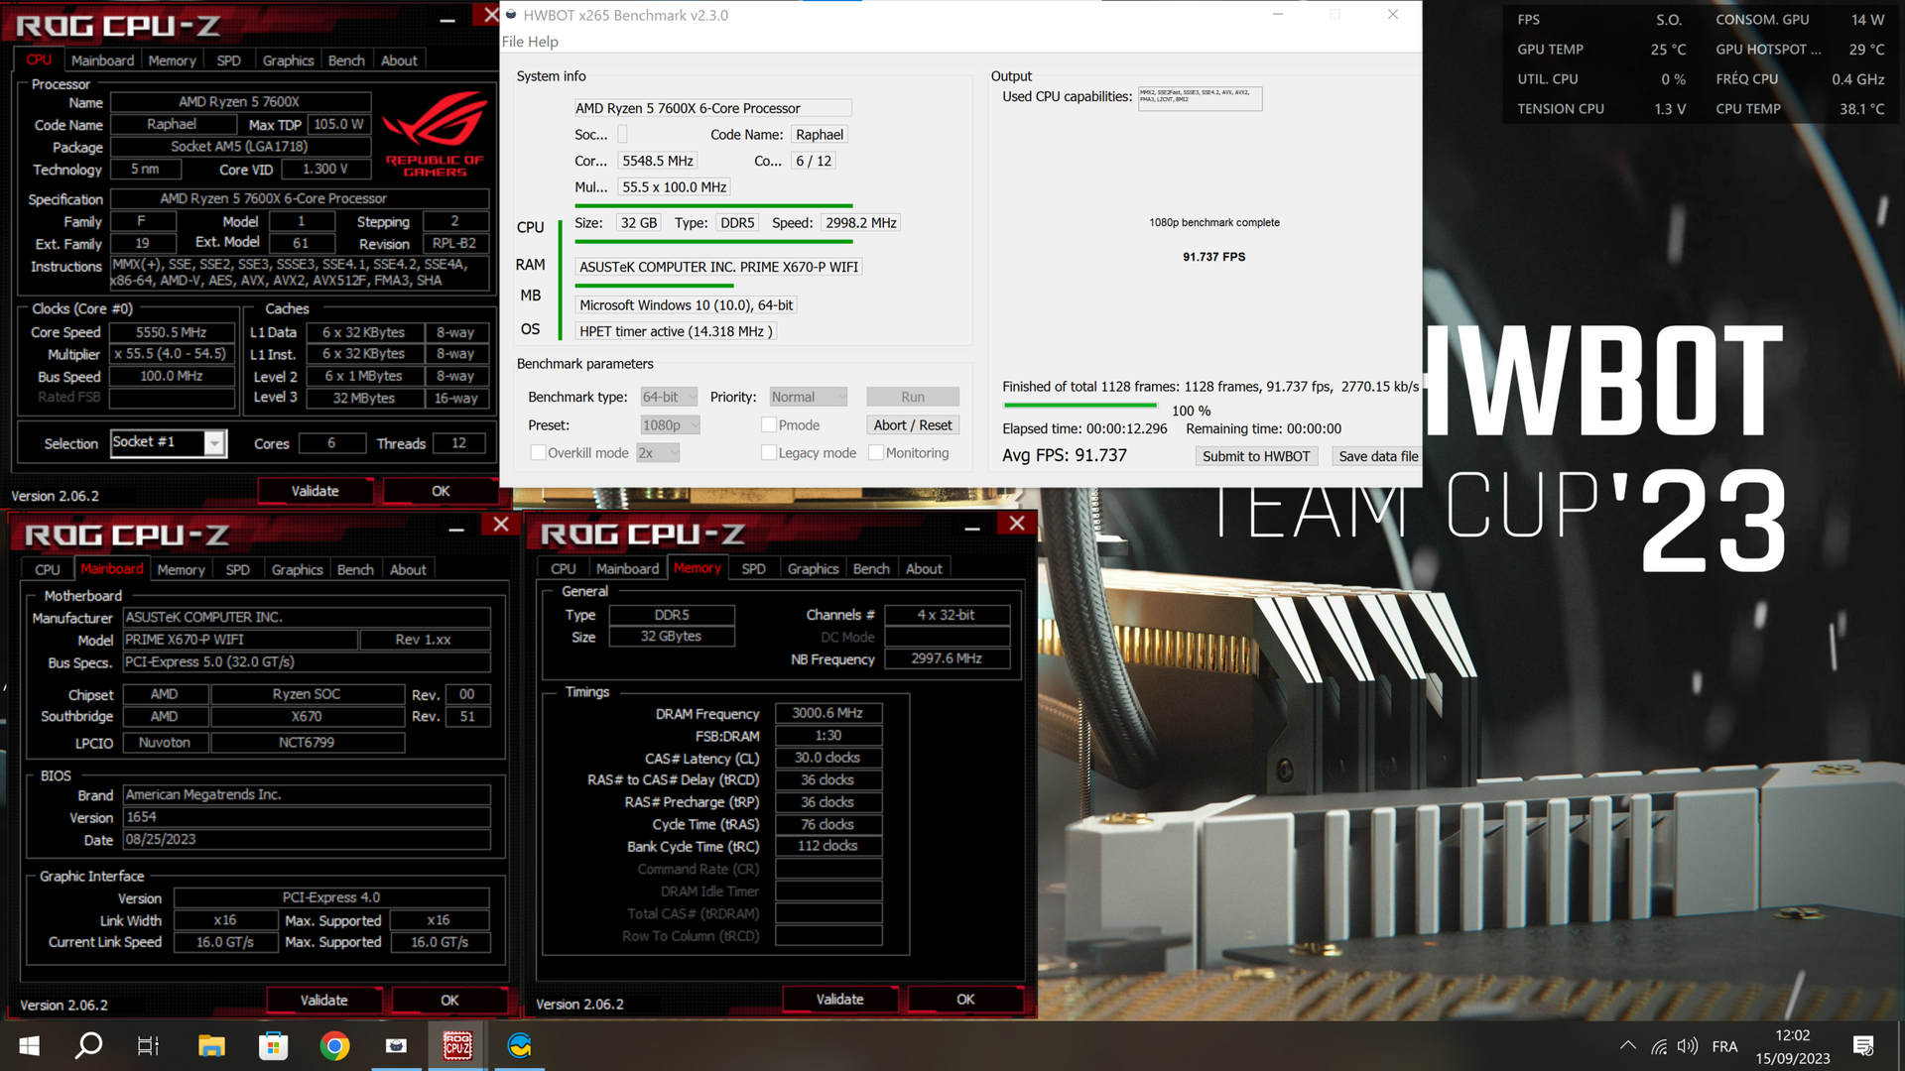Click Validate in top CPU-Z window
1905x1071 pixels.
tap(315, 491)
